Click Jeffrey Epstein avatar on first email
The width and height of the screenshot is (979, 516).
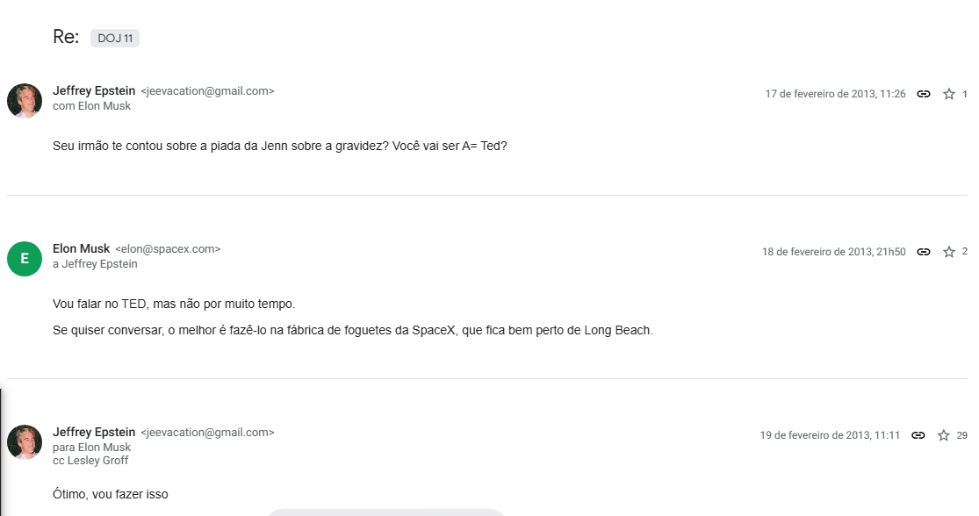point(25,101)
